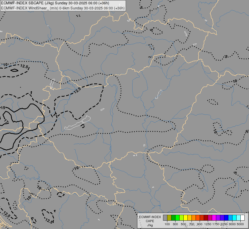Click the 'CAPE' legend label
This screenshot has width=249, height=229.
tap(150, 221)
